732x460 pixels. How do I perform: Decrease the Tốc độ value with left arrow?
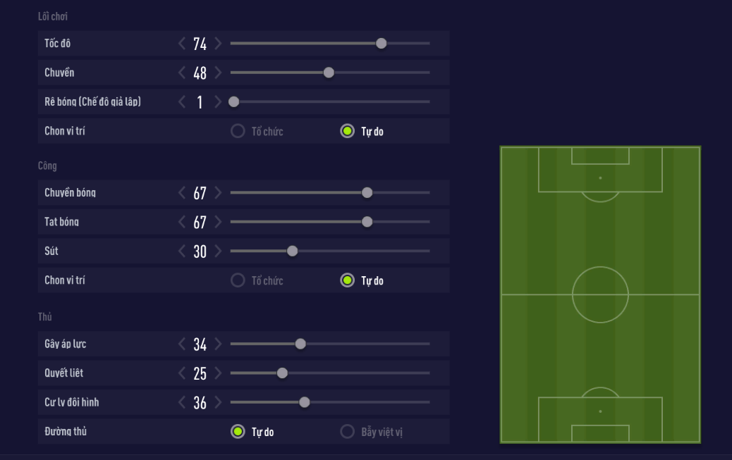click(182, 44)
